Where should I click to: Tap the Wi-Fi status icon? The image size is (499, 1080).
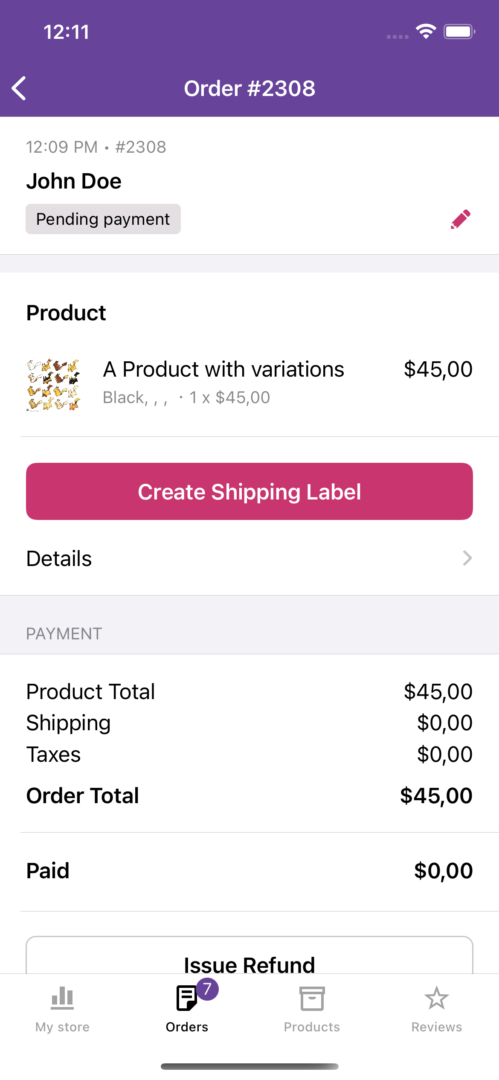pos(426,32)
